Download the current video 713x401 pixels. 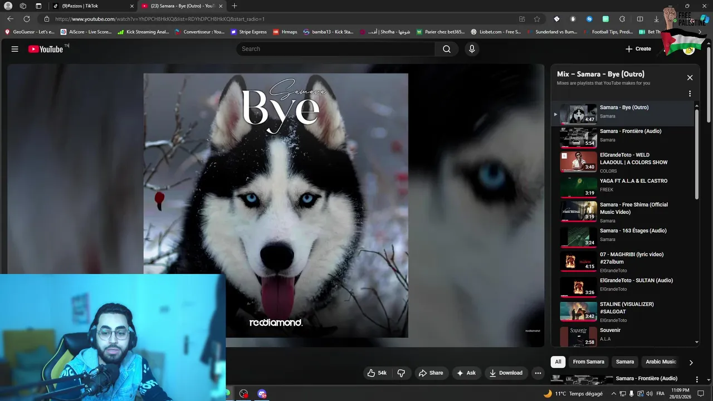[506, 373]
